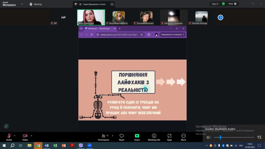Show hidden system tray icons
The image size is (265, 149).
pyautogui.click(x=207, y=145)
